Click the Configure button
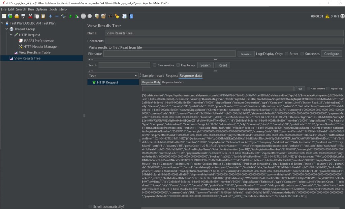 (x=331, y=54)
